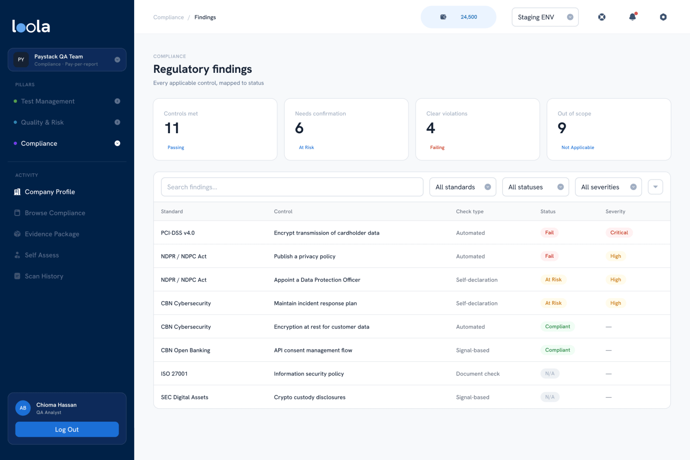The image size is (690, 460).
Task: Open Browse Compliance
Action: click(x=55, y=213)
